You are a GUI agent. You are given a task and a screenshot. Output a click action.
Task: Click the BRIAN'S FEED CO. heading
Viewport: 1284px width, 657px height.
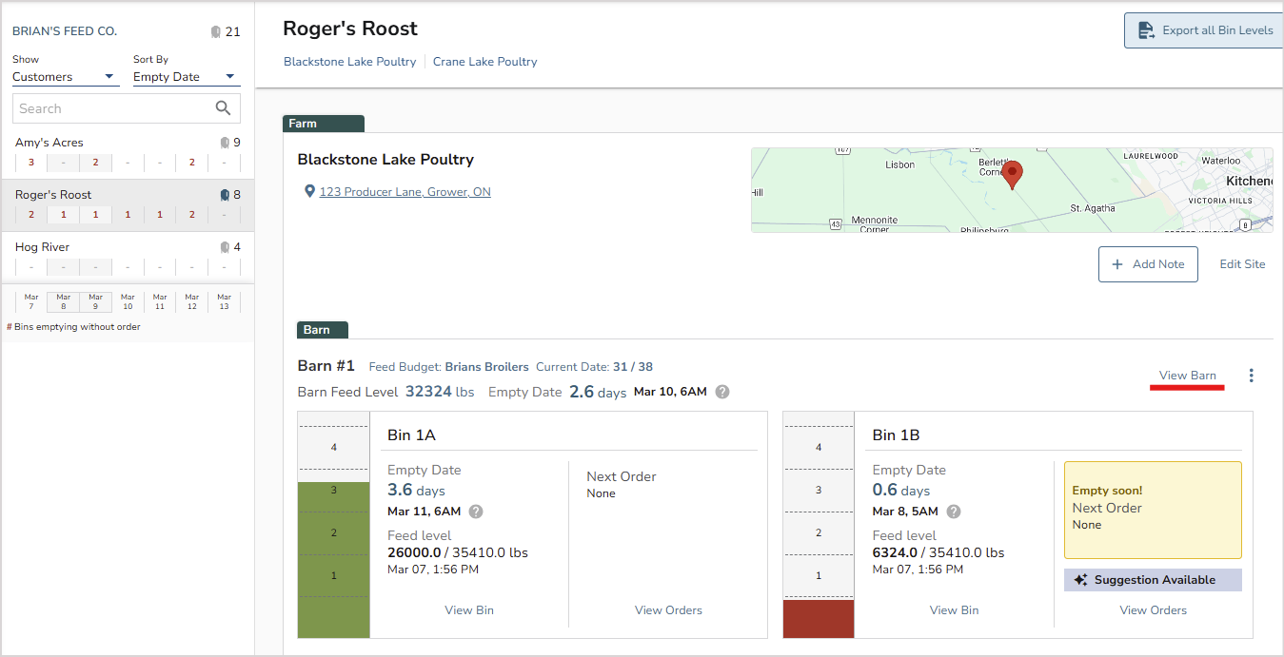[x=65, y=31]
